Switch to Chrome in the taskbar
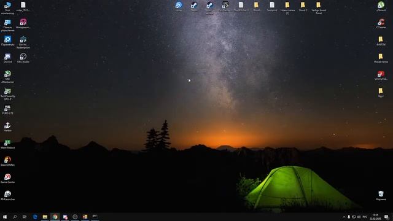Screen dimensions: 393x221 [55, 217]
